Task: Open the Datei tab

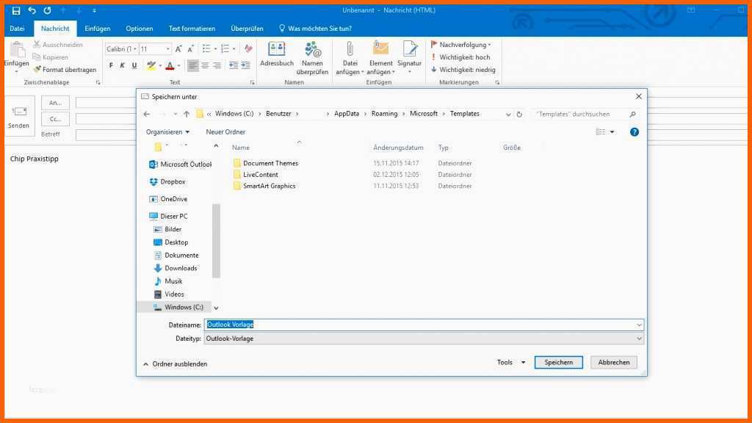Action: coord(17,29)
